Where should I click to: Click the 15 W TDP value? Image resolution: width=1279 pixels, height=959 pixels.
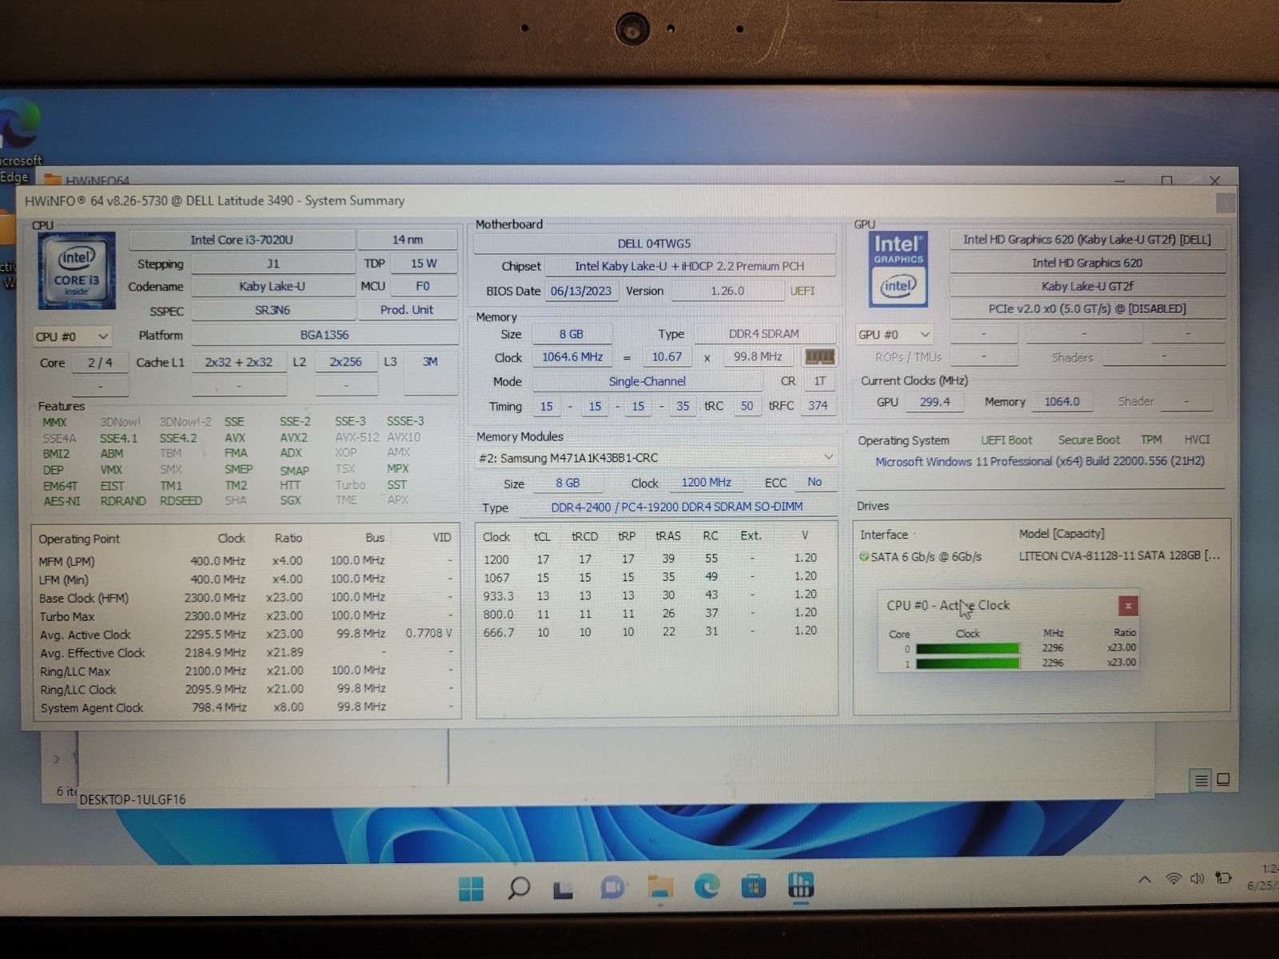(424, 264)
